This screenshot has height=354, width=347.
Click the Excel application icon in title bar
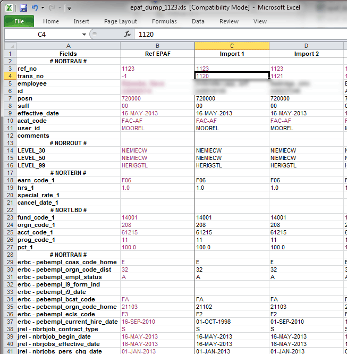tap(10, 8)
